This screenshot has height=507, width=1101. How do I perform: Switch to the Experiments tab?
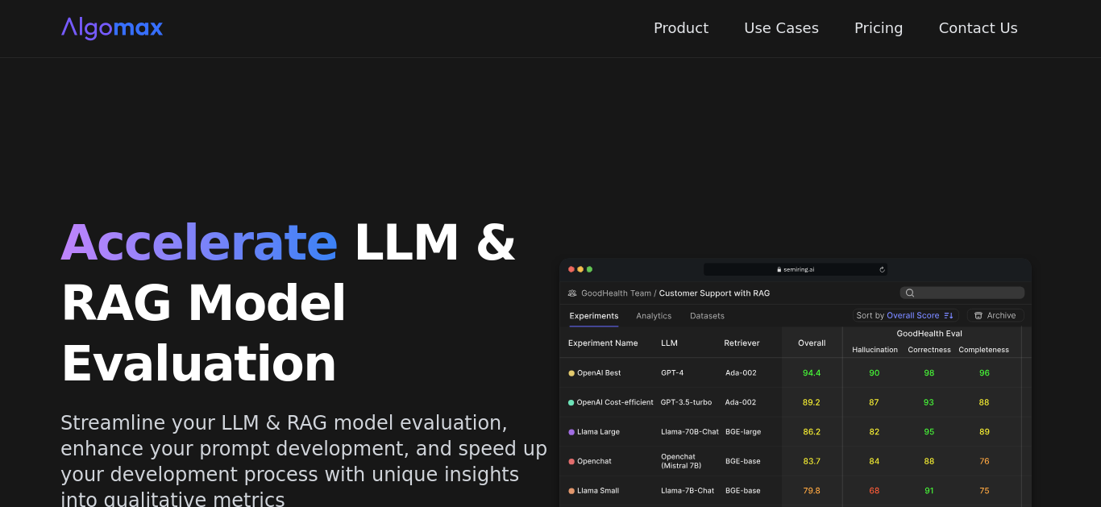[594, 316]
